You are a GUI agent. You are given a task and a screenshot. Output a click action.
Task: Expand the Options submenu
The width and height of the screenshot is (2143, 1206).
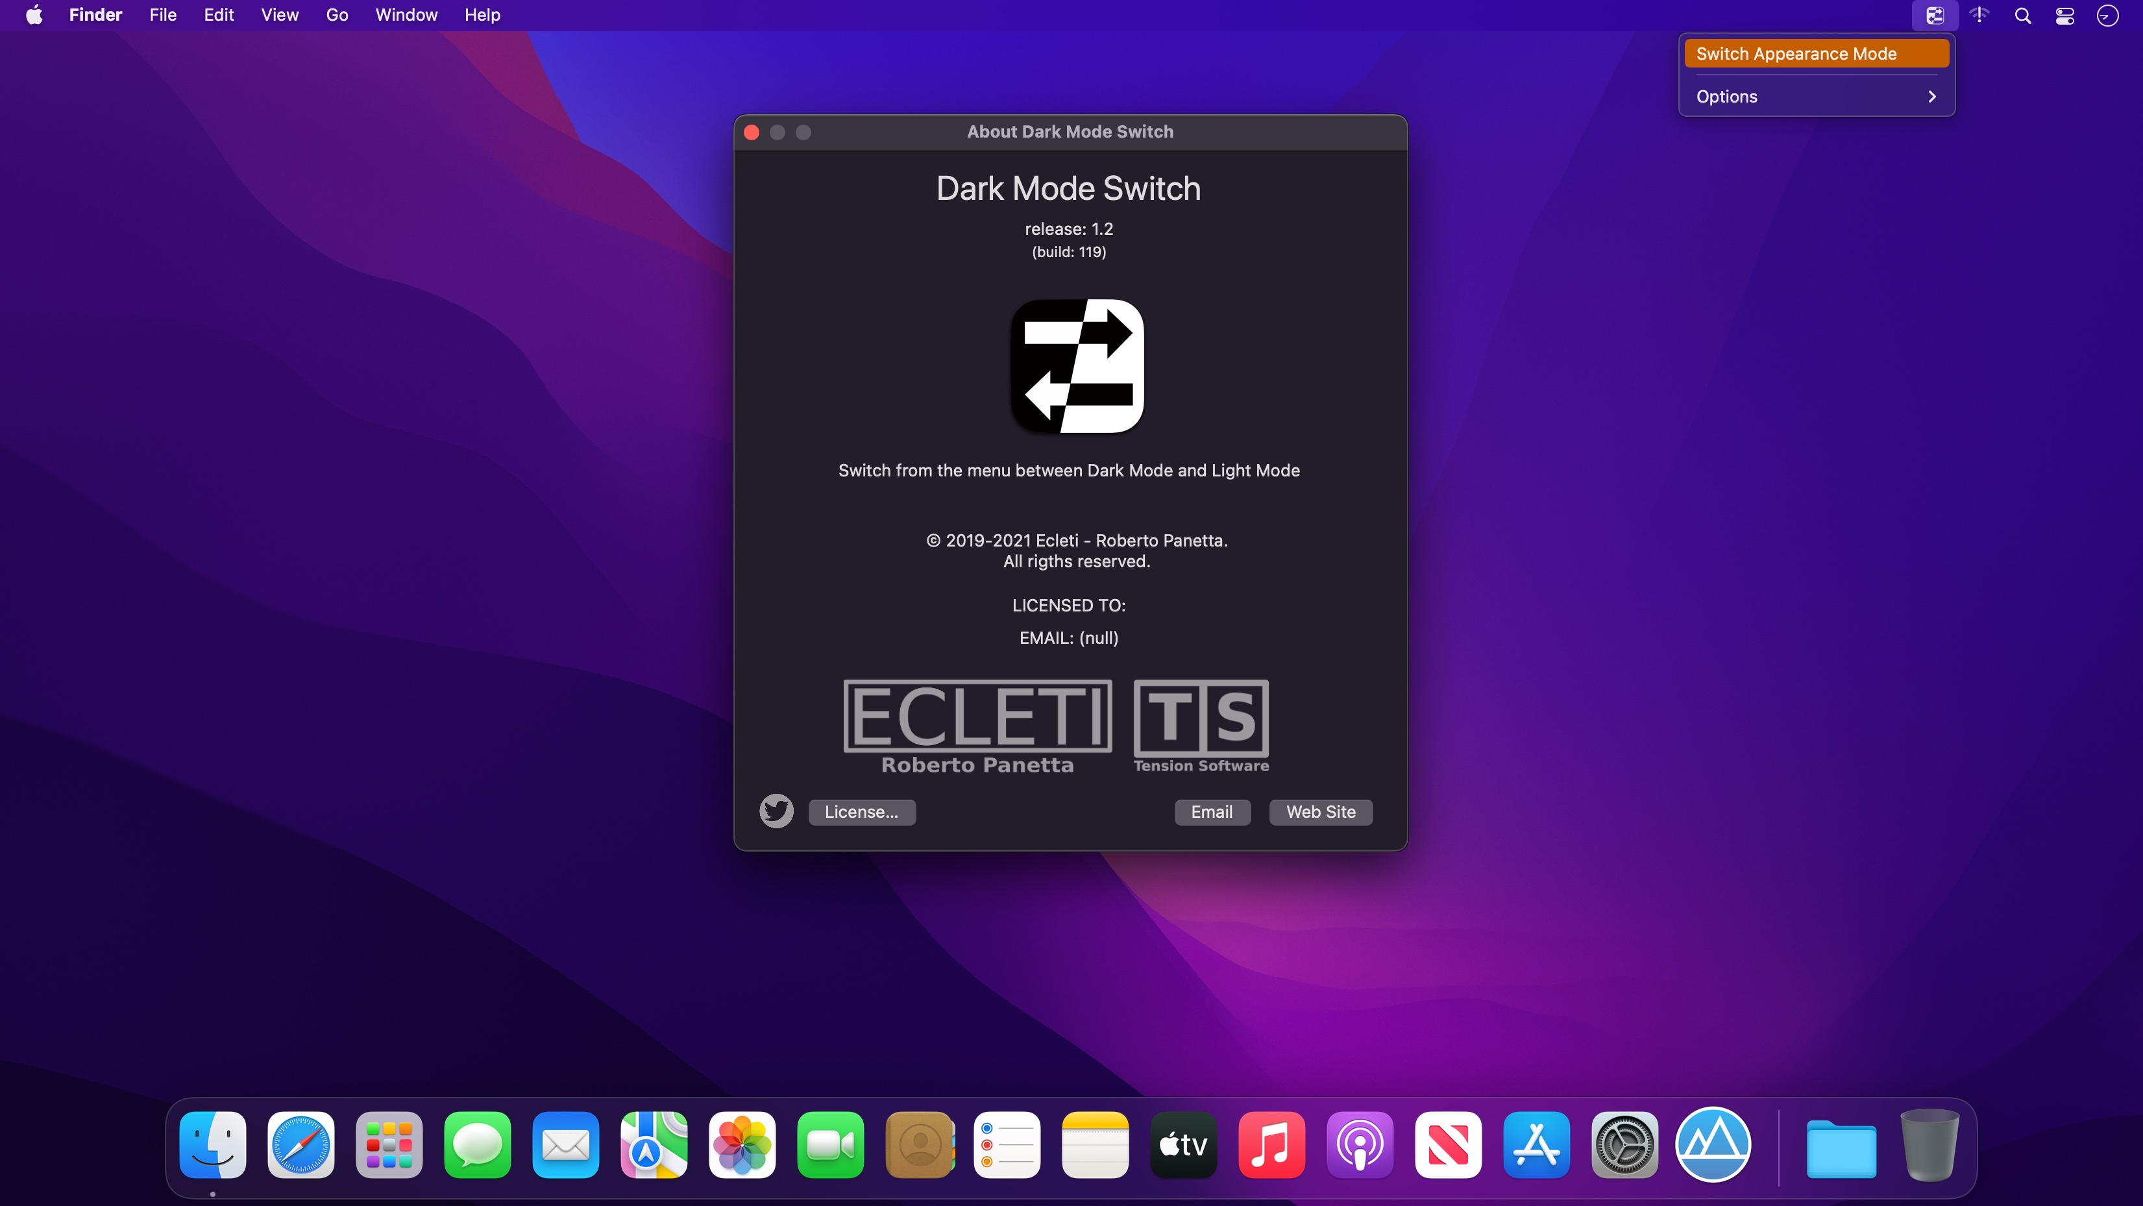1817,97
